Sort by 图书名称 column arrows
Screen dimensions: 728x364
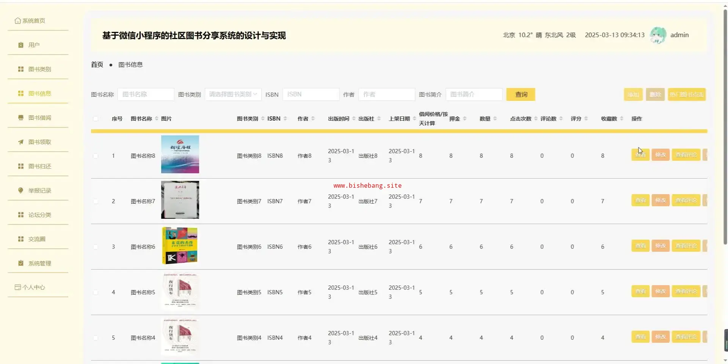[157, 119]
